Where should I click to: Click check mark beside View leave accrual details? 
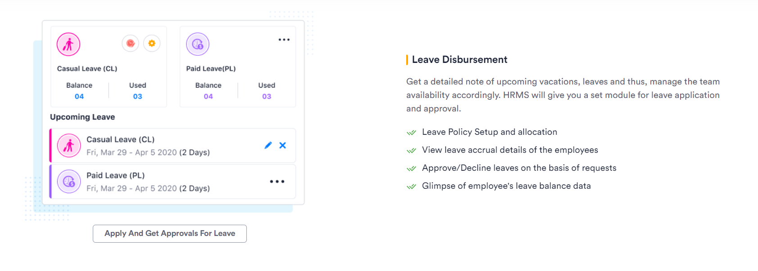[x=411, y=151]
